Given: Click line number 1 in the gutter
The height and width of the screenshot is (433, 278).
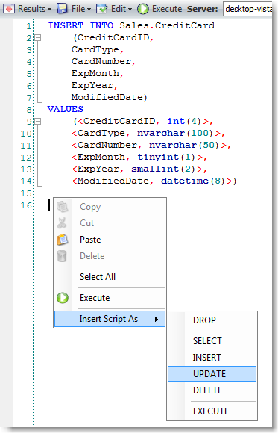Looking at the screenshot, I should 29,26.
